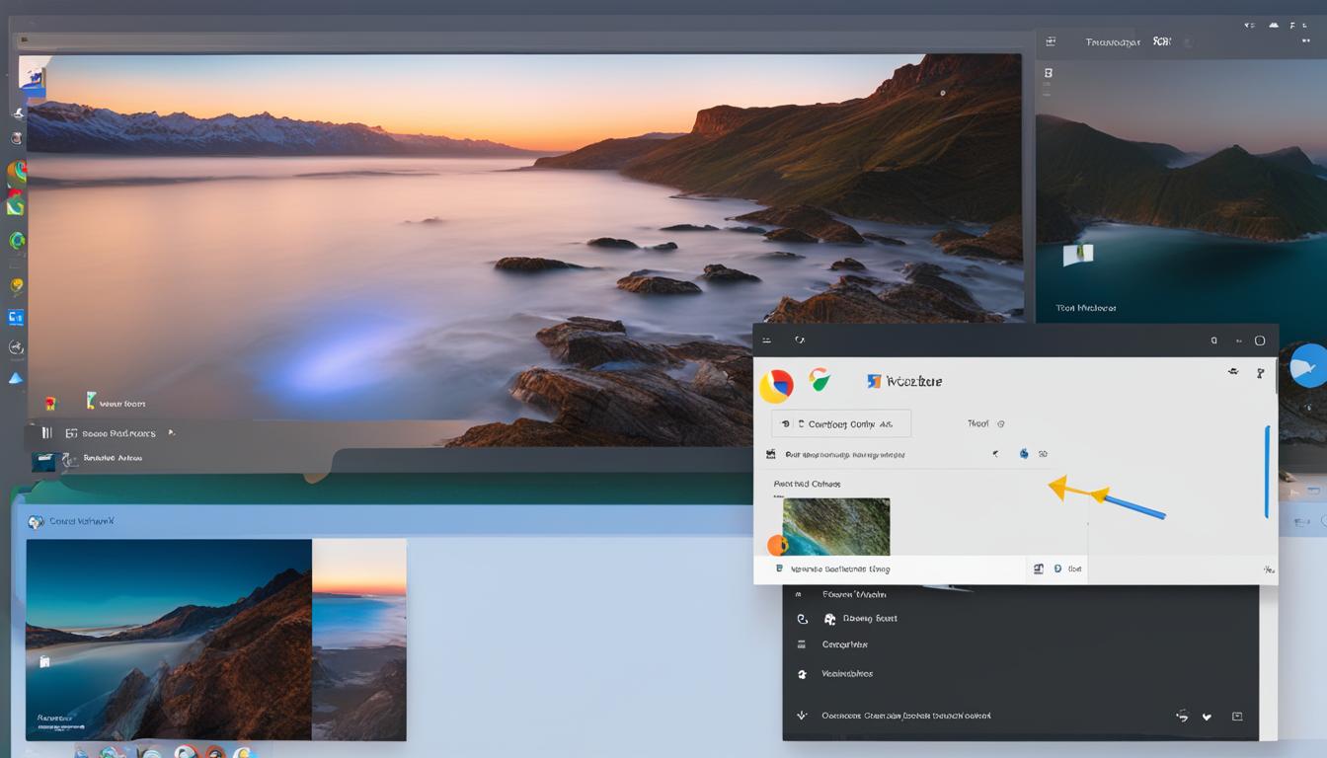Image resolution: width=1327 pixels, height=758 pixels.
Task: Click the square icon left of the D icon
Action: tap(1038, 569)
